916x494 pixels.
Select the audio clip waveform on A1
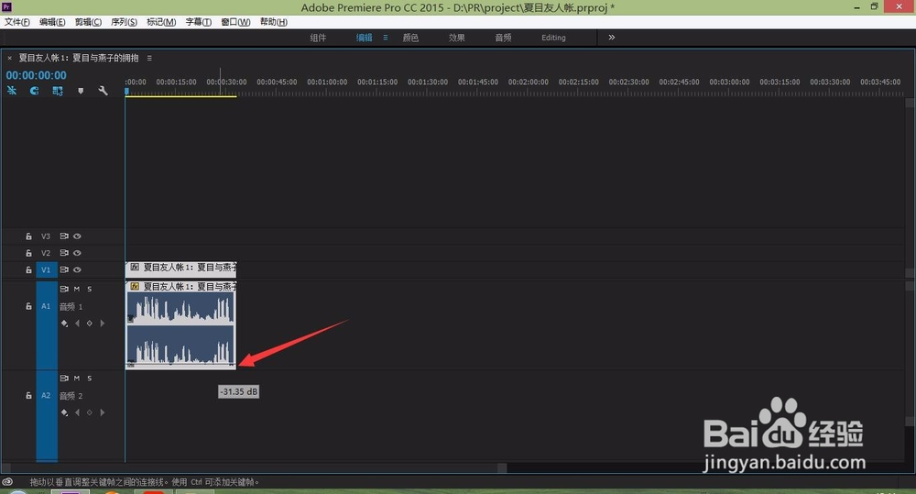tap(180, 330)
